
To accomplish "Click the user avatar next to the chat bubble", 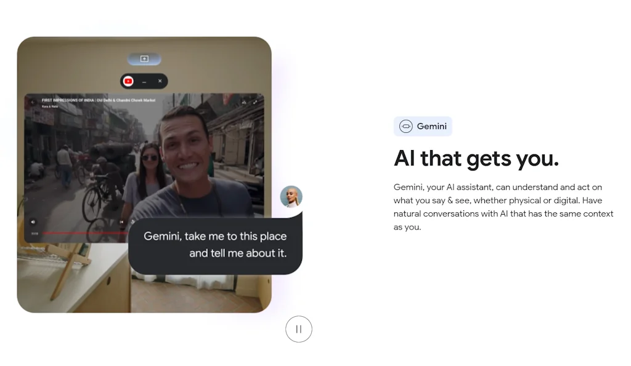I will coord(293,197).
